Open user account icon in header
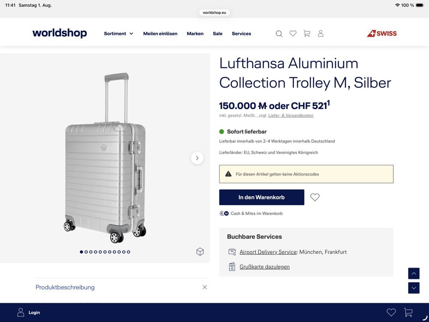429x322 pixels. pos(320,33)
